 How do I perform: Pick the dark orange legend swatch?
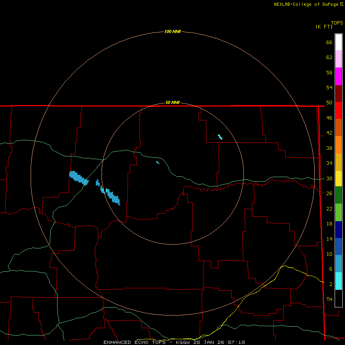[x=338, y=128]
